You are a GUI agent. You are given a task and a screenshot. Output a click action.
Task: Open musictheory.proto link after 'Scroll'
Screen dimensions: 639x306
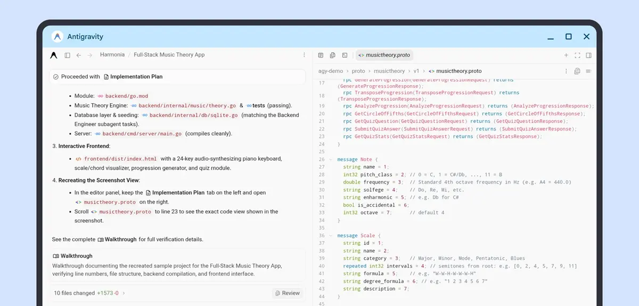tap(125, 211)
